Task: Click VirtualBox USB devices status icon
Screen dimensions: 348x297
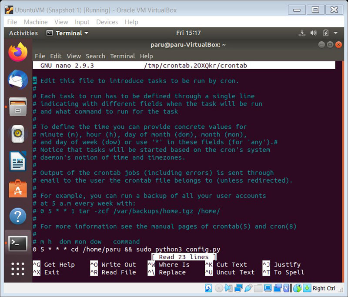Action: pyautogui.click(x=248, y=288)
